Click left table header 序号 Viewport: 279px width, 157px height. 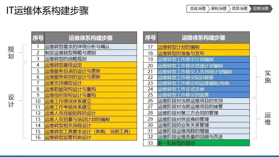(38, 38)
